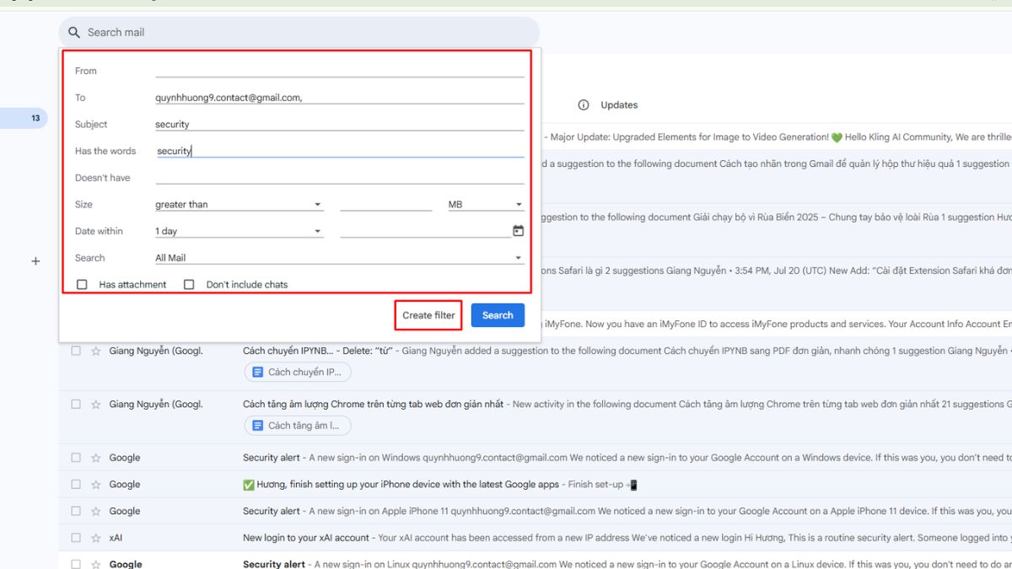Tick the Has attachment checkbox
This screenshot has width=1012, height=569.
[x=82, y=285]
